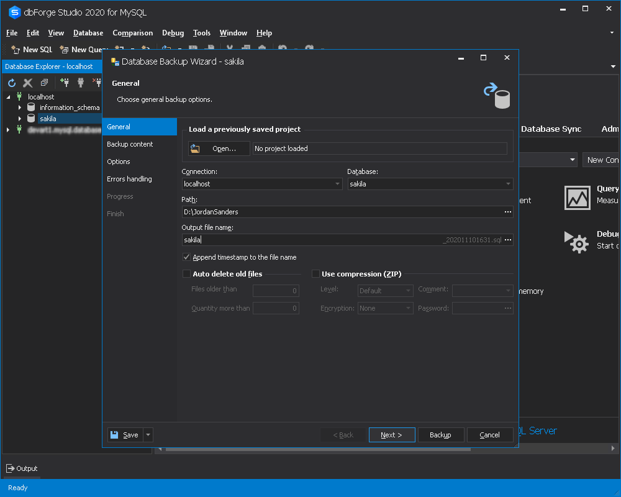Go to Backup content wizard page
The image size is (621, 497).
point(139,144)
